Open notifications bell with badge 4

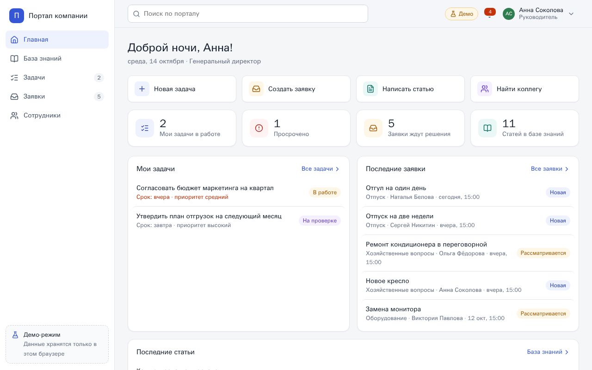coord(490,14)
